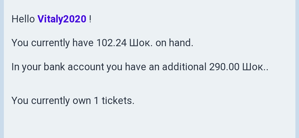The height and width of the screenshot is (138, 299).
Task: Click the right blue border strip
Action: click(297, 69)
